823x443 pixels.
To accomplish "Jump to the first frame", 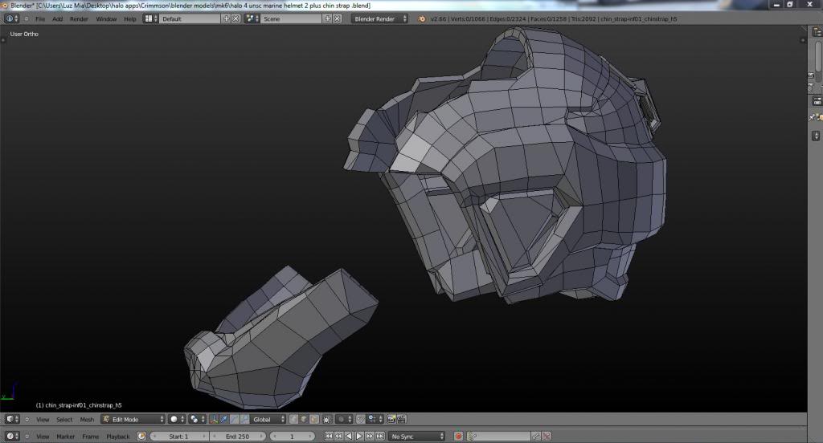I will [x=329, y=437].
